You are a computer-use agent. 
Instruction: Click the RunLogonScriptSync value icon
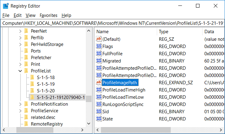pos(99,104)
